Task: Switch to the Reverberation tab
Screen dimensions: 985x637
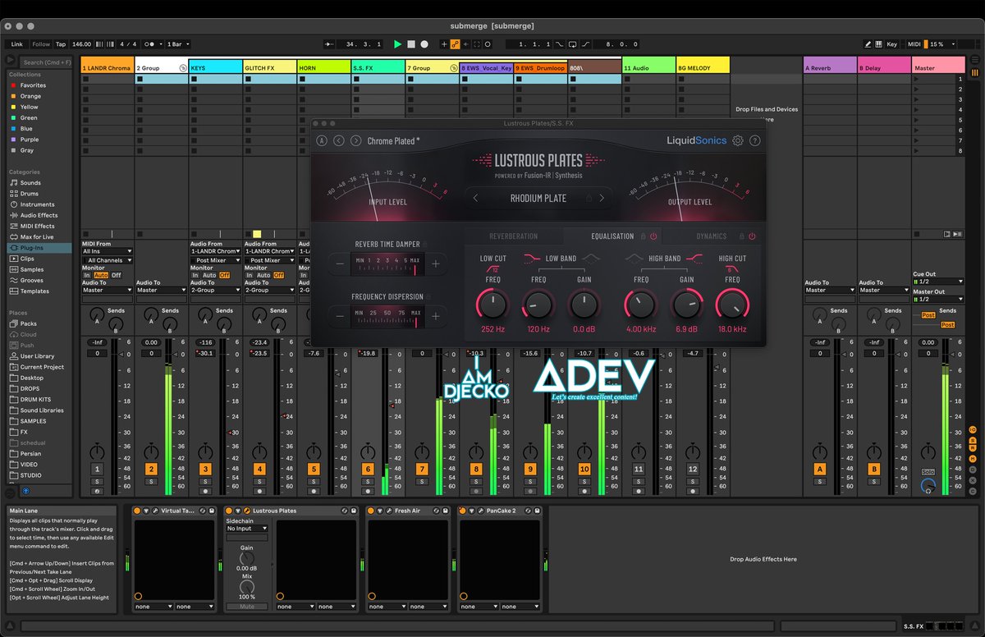Action: (x=514, y=236)
